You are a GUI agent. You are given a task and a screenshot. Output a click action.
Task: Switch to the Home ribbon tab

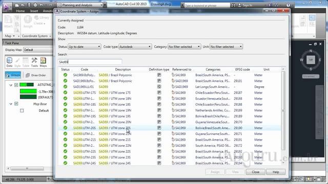(x=20, y=11)
